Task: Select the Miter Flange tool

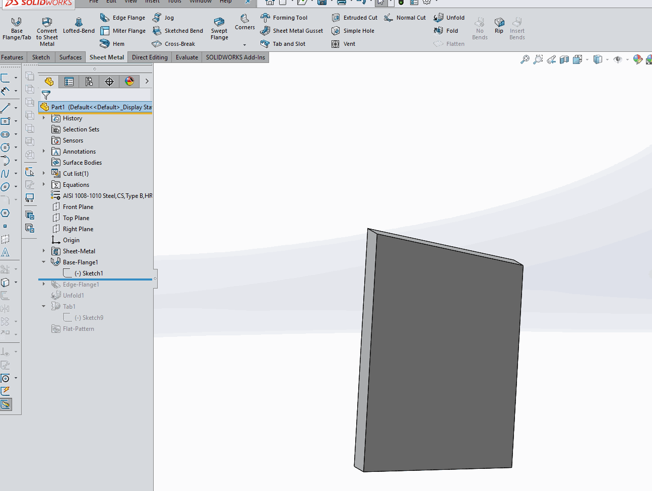Action: pos(123,31)
